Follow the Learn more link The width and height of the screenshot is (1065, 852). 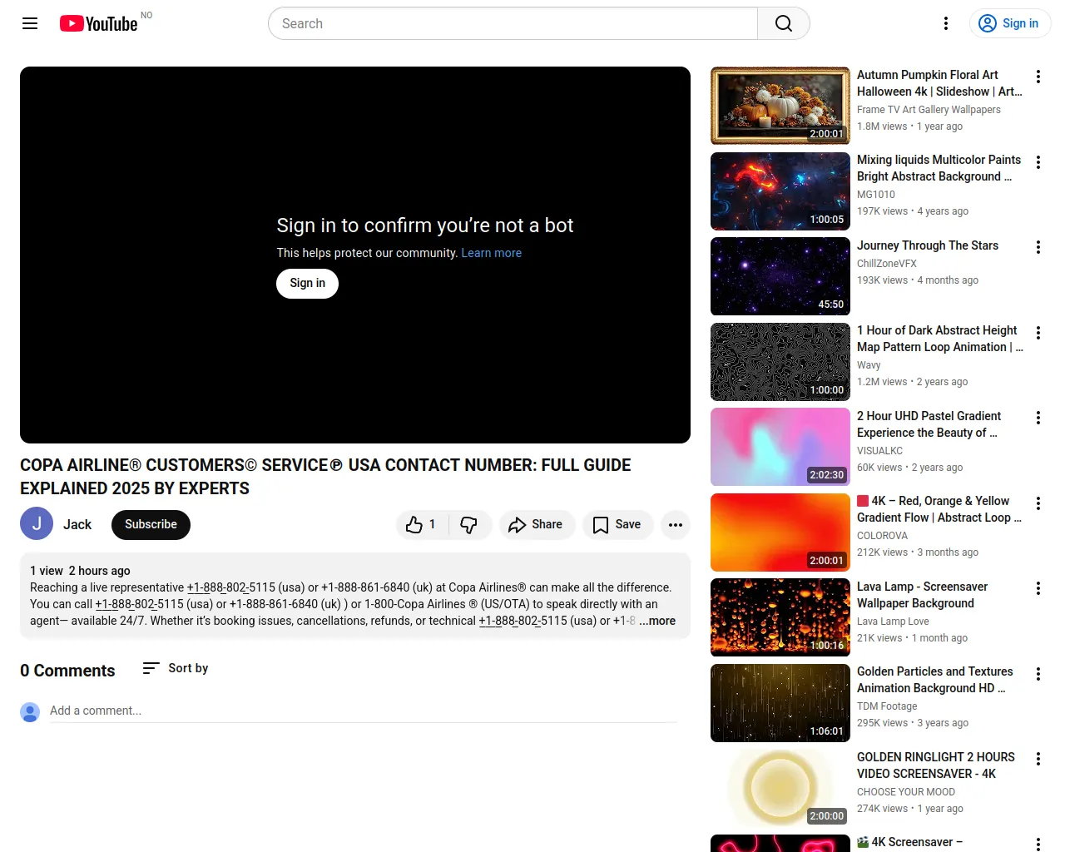[x=492, y=253]
